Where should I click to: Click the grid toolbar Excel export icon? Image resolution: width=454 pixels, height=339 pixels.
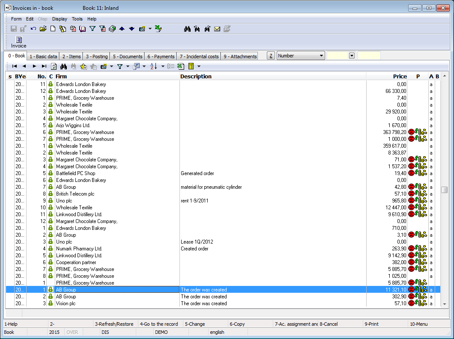point(181,66)
